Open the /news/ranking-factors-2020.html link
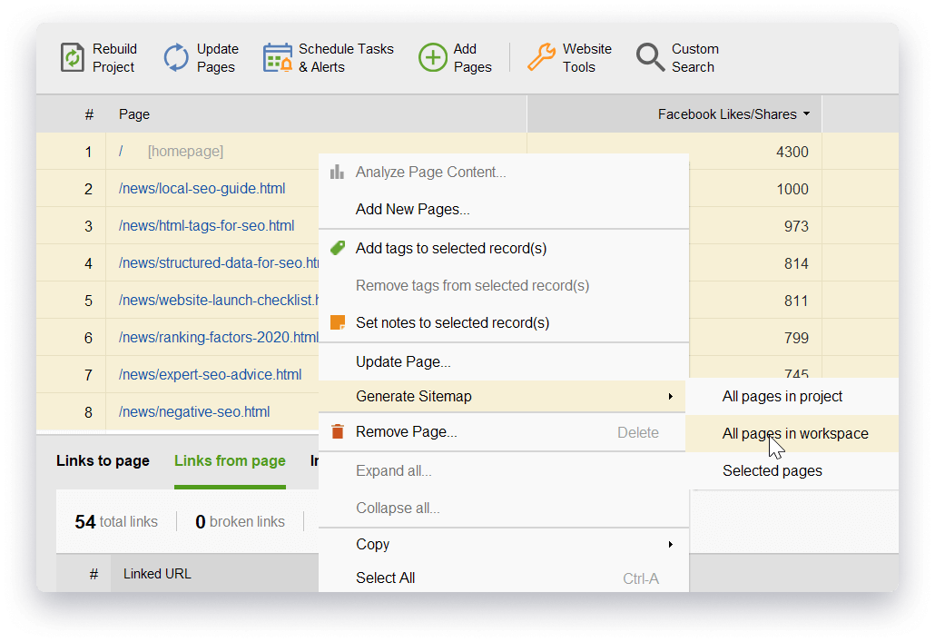Image resolution: width=935 pixels, height=642 pixels. [218, 337]
